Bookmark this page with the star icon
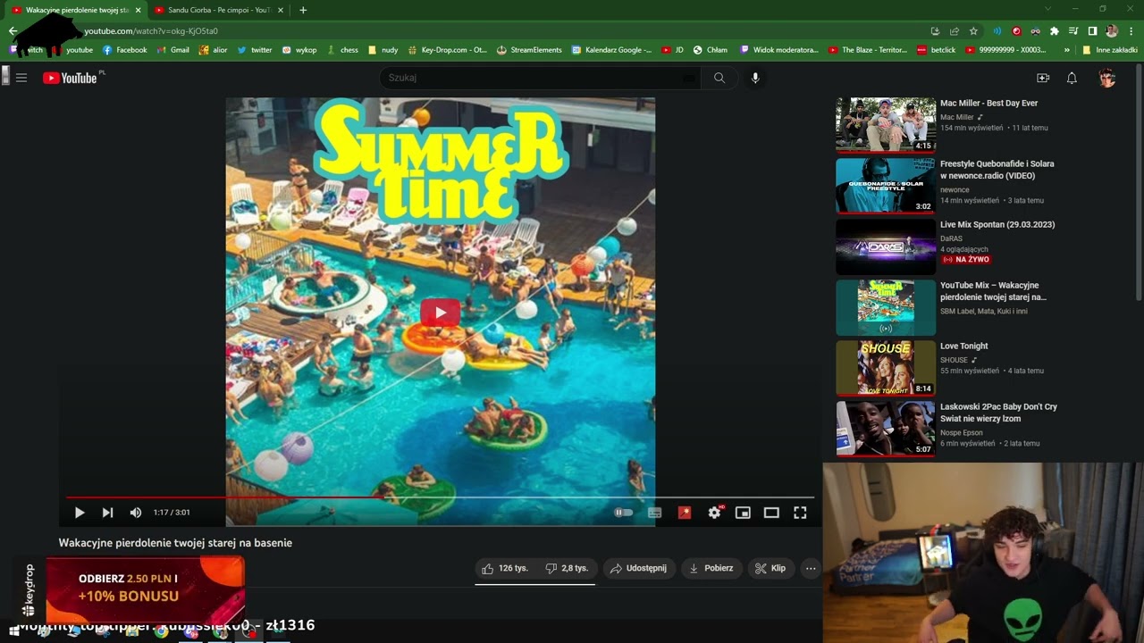Screen dimensions: 1144x643 point(973,31)
